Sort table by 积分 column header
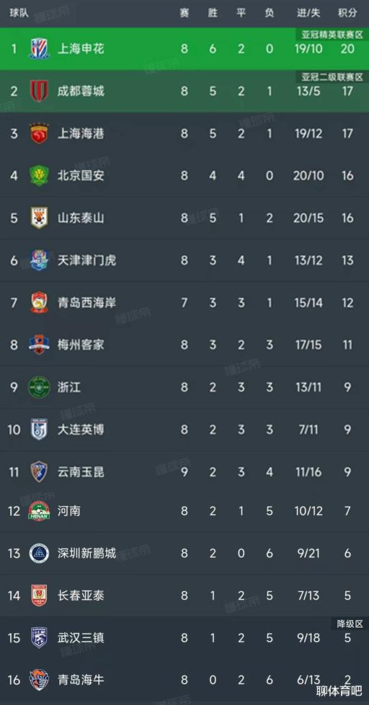Image resolution: width=369 pixels, height=705 pixels. click(x=347, y=13)
